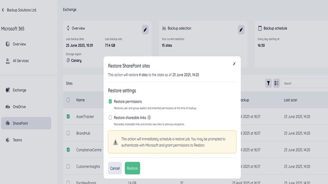The image size is (328, 184).
Task: Toggle the select-all sites checkbox
Action: click(68, 100)
